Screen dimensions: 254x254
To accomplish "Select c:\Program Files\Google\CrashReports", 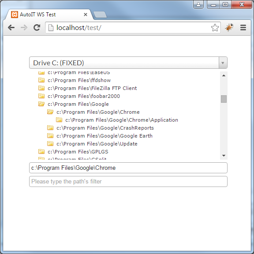I will 105,128.
